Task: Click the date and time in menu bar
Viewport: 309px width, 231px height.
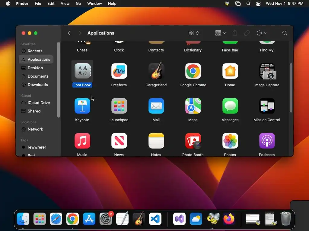Action: pyautogui.click(x=284, y=4)
